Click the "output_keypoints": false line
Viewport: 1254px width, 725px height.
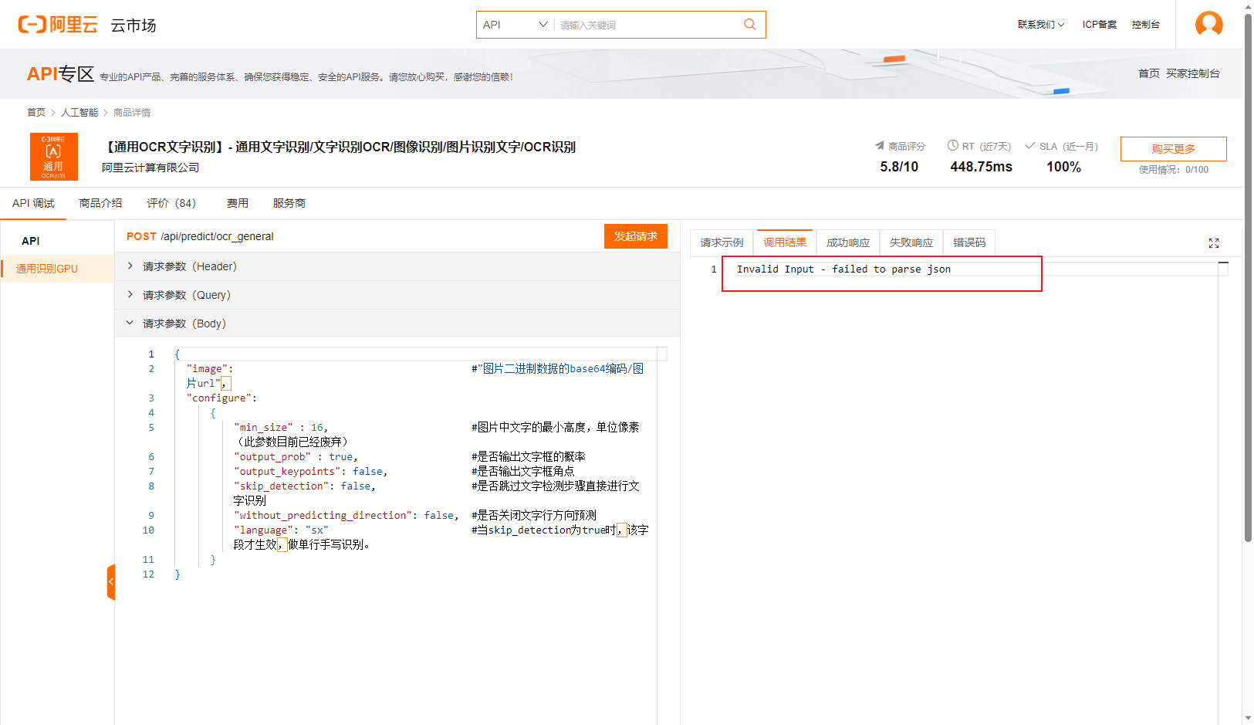pos(310,472)
